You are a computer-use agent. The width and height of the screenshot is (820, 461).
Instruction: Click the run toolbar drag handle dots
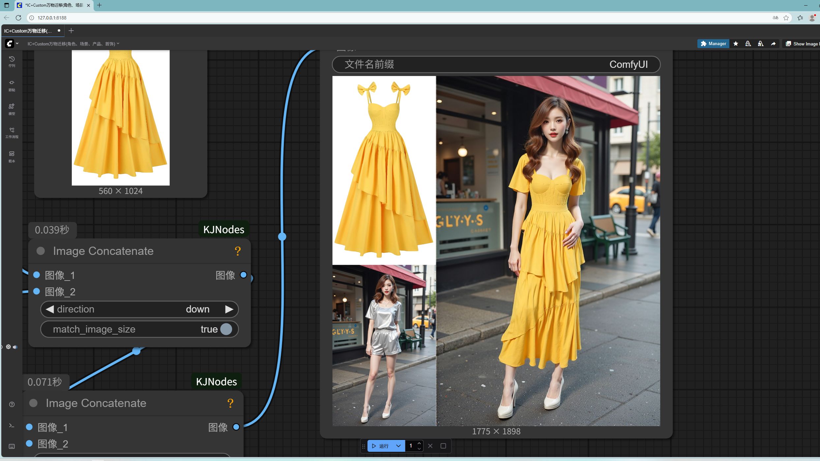pos(364,446)
